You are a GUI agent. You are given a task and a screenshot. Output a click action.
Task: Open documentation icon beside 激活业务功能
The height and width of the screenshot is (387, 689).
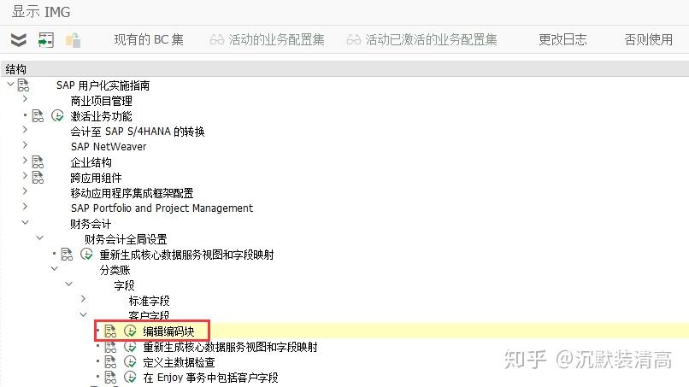[x=38, y=116]
